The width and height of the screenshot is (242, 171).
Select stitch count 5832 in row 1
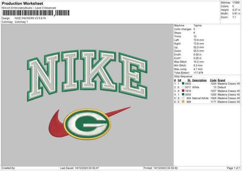[x=188, y=83]
